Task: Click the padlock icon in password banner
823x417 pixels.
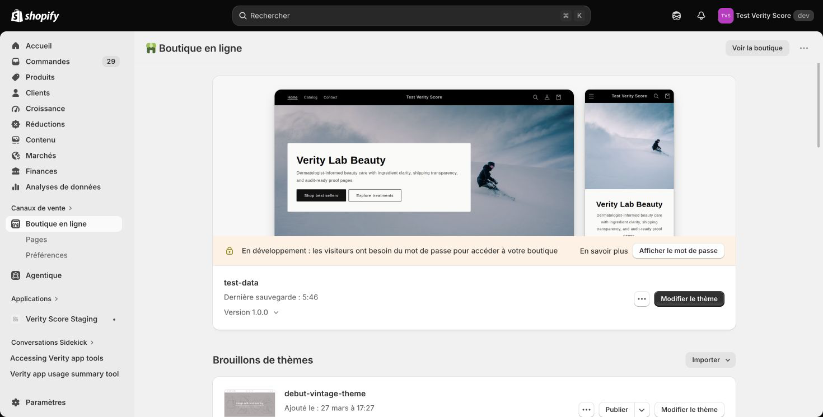Action: 229,251
